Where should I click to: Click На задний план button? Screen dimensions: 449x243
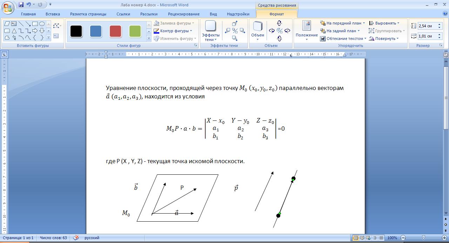[340, 31]
